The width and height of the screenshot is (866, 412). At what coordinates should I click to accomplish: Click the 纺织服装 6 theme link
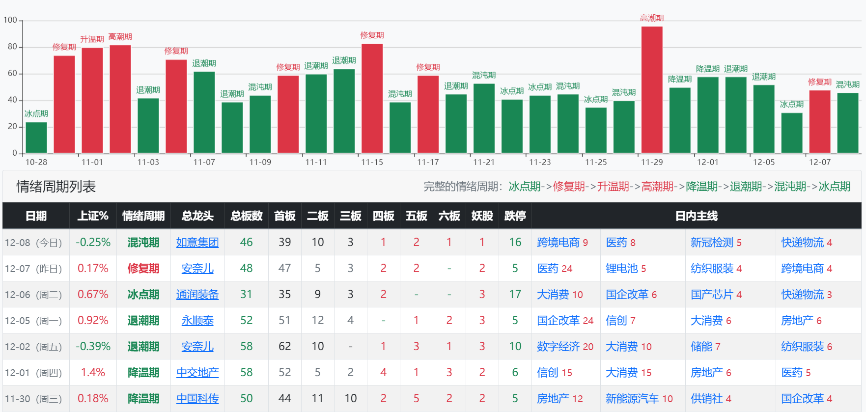(x=807, y=347)
